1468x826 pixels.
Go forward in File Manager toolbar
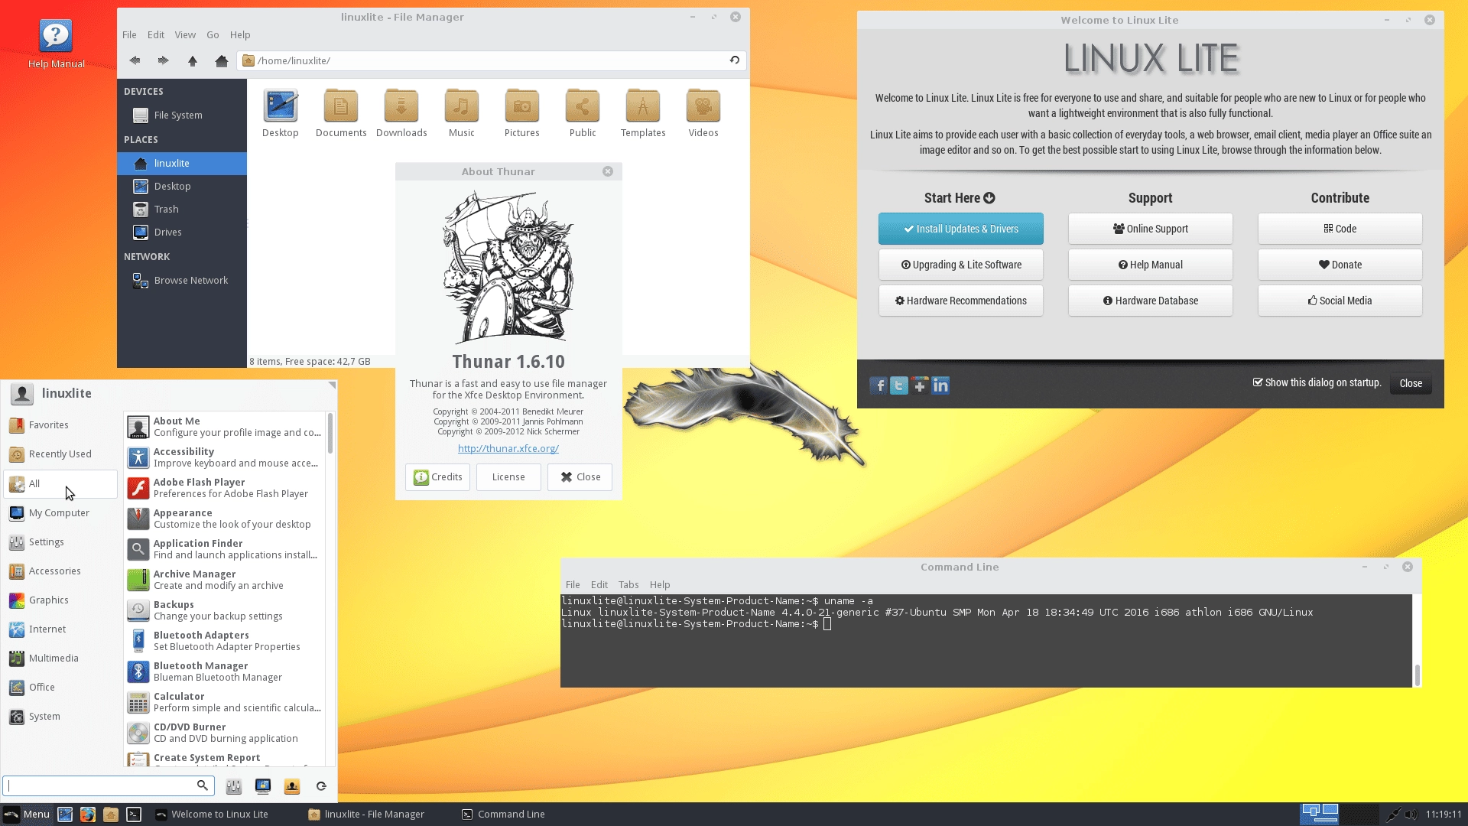point(163,60)
